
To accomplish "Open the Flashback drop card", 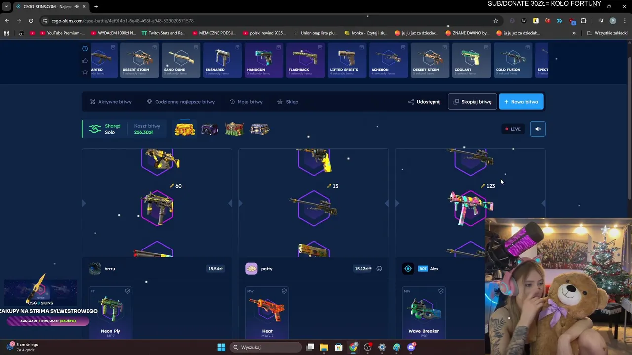I will point(306,60).
